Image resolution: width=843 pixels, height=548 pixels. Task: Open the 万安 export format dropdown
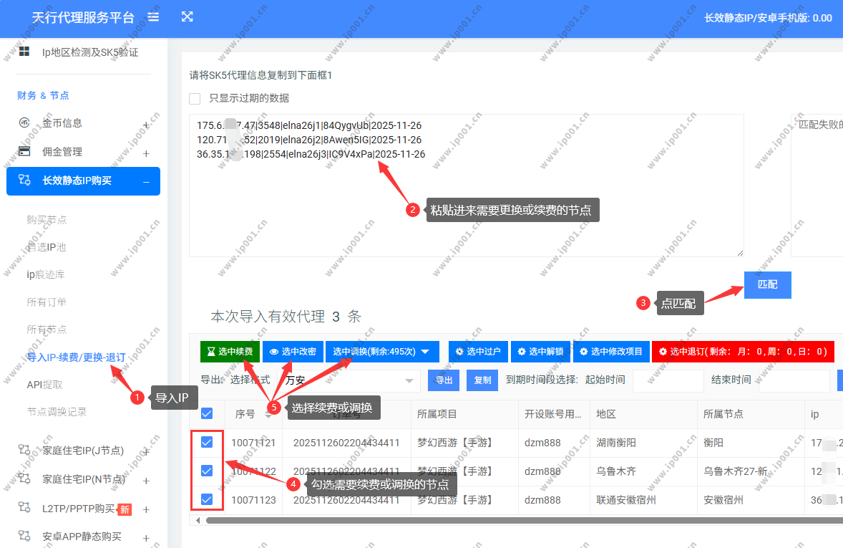click(x=349, y=380)
